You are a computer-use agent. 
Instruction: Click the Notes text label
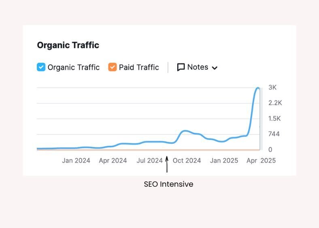pyautogui.click(x=198, y=67)
